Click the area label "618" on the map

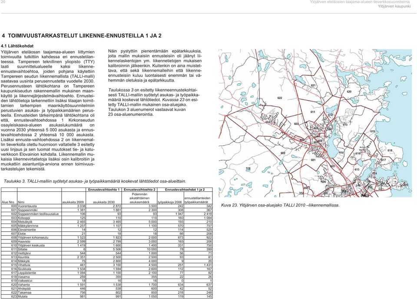(390, 151)
